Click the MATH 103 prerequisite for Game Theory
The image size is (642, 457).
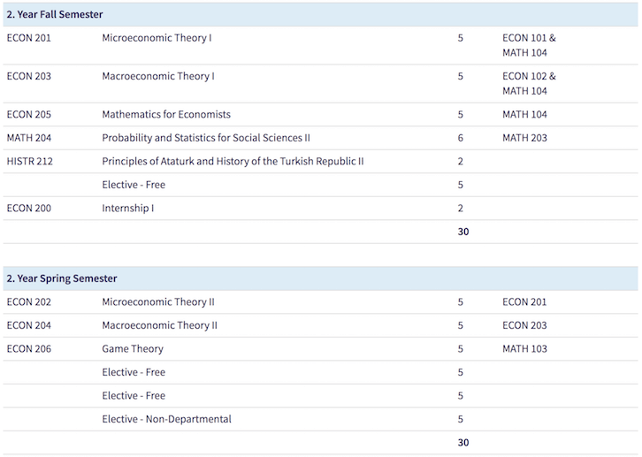point(524,349)
